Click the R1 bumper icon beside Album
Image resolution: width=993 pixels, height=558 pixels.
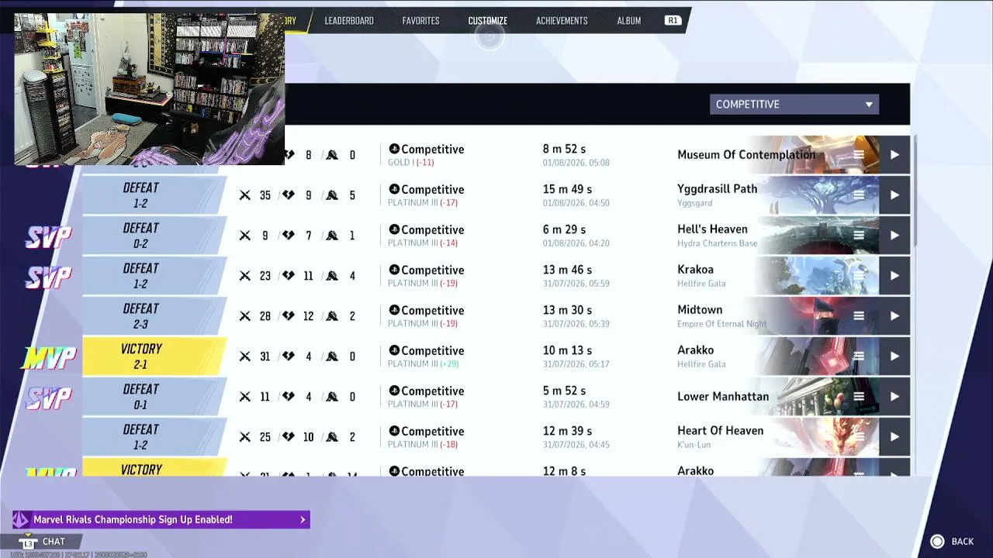(x=673, y=21)
